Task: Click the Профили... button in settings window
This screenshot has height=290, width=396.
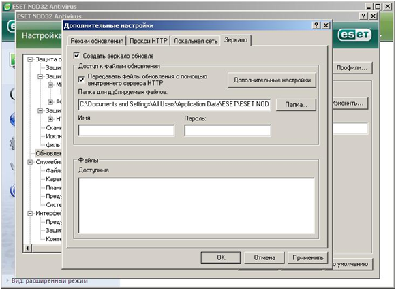Action: tap(352, 68)
